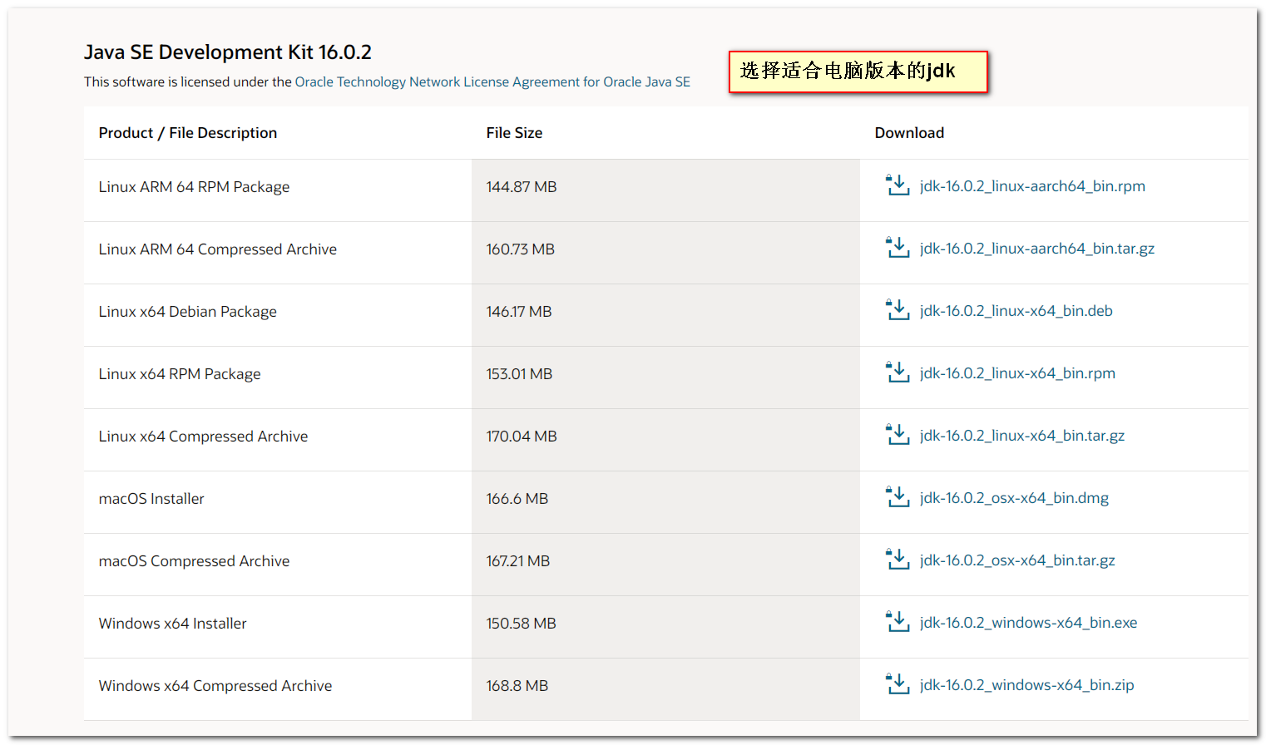Viewport: 1266px width, 745px height.
Task: Click 'Product / File Description' column header
Action: [x=188, y=133]
